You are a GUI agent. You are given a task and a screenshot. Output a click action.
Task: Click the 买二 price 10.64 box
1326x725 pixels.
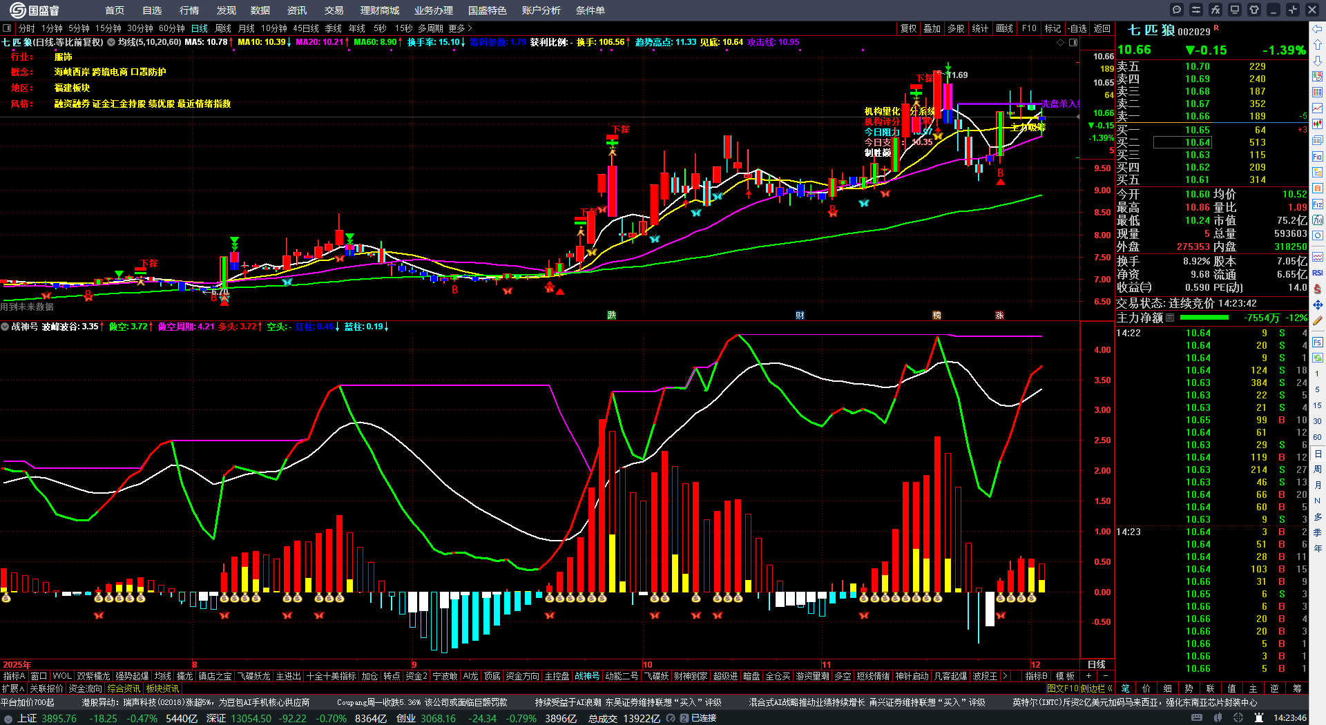[1182, 142]
